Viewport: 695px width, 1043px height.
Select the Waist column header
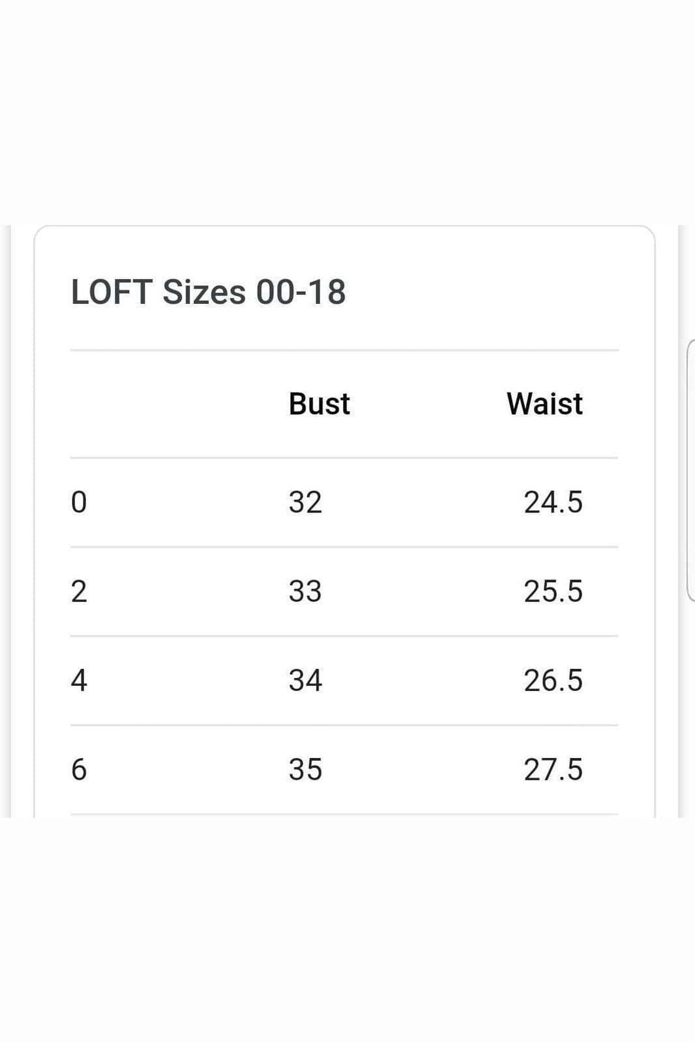tap(544, 404)
